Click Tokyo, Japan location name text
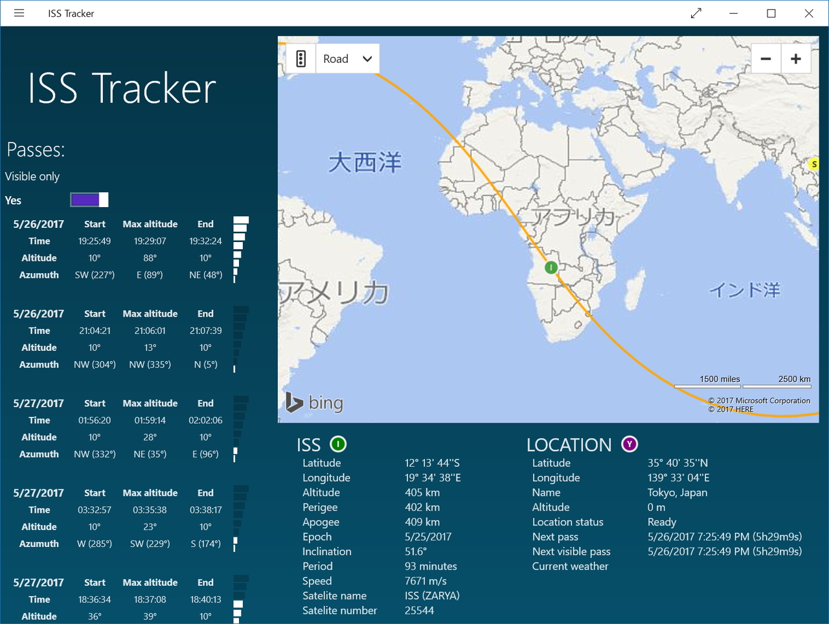The width and height of the screenshot is (829, 624). 677,492
